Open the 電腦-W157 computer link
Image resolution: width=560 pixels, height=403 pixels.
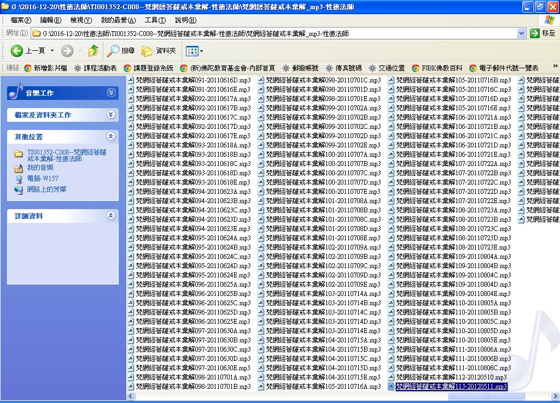click(x=42, y=179)
